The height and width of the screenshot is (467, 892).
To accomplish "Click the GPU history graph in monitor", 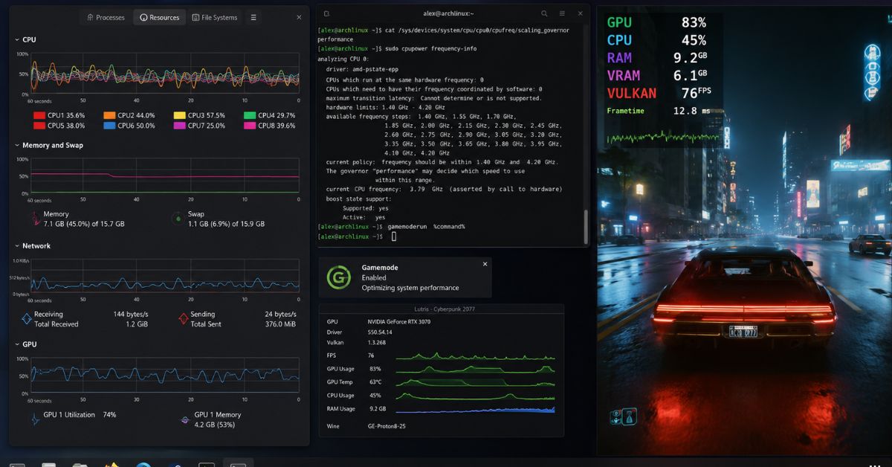I will [164, 375].
